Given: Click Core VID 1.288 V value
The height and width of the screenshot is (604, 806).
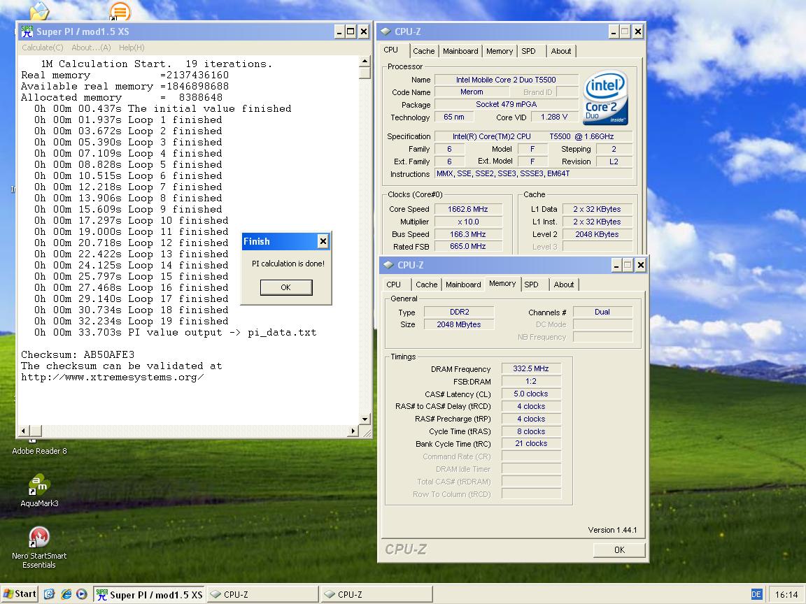Looking at the screenshot, I should [554, 117].
